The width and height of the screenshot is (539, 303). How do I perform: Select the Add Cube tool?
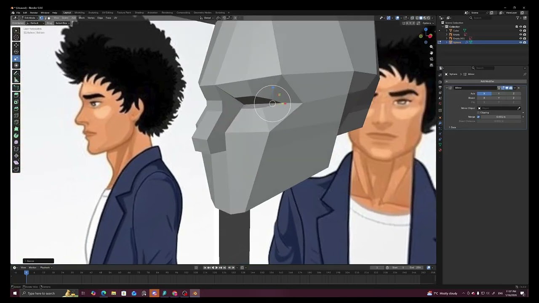(16, 88)
